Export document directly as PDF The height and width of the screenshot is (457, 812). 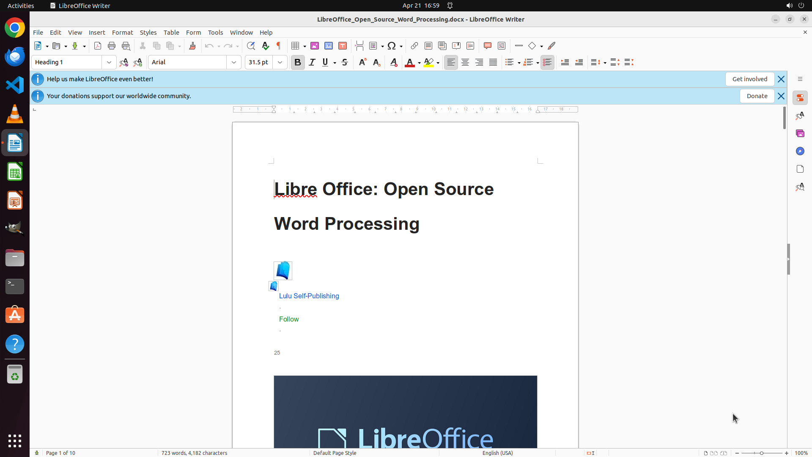[x=98, y=46]
